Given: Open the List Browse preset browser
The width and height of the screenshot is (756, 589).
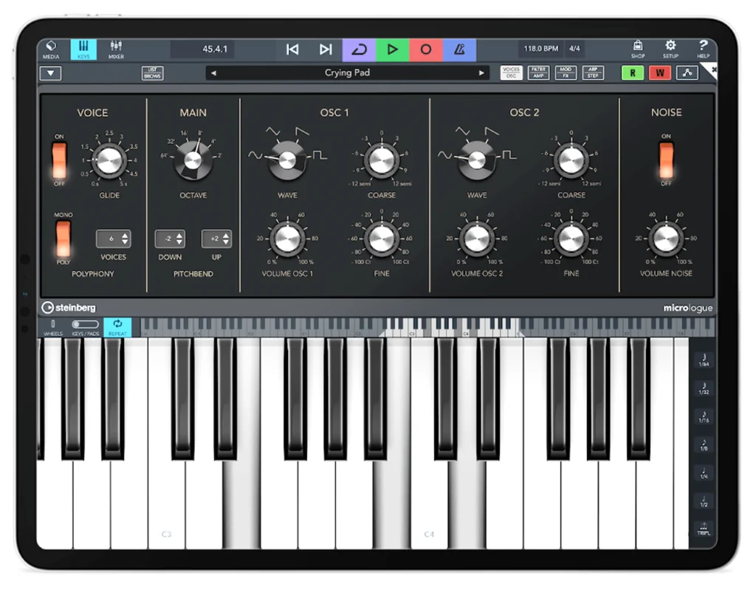Looking at the screenshot, I should 152,73.
